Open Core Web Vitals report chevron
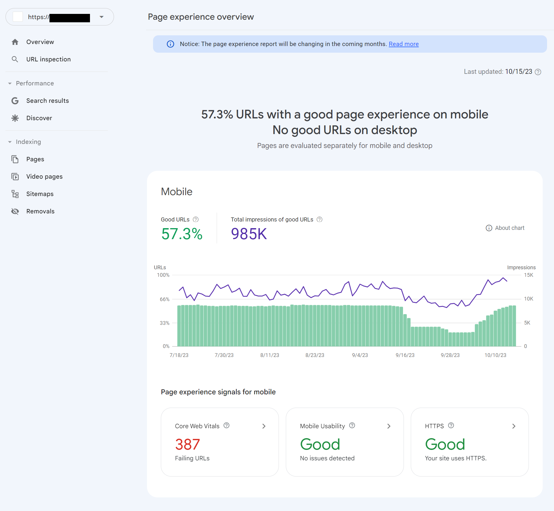The width and height of the screenshot is (554, 511). click(264, 426)
